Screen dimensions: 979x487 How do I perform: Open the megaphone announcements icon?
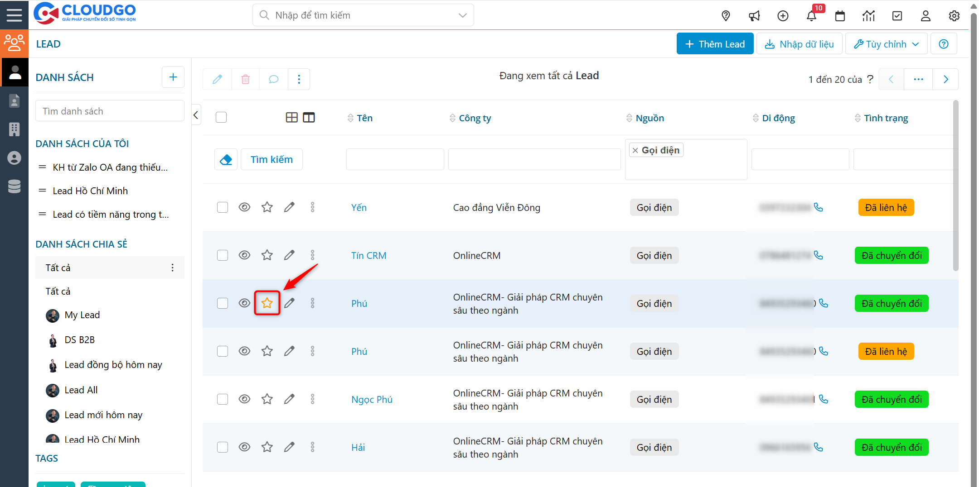click(754, 15)
